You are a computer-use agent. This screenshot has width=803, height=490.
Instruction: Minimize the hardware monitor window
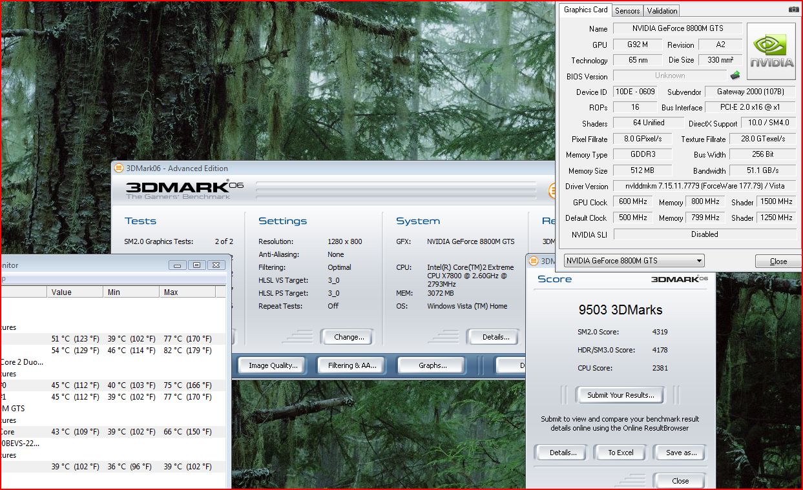point(178,265)
